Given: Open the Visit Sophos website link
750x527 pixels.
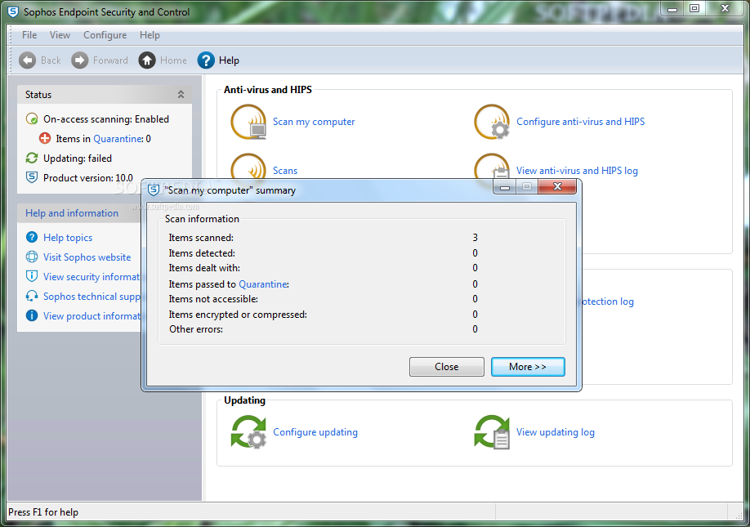Looking at the screenshot, I should tap(87, 257).
